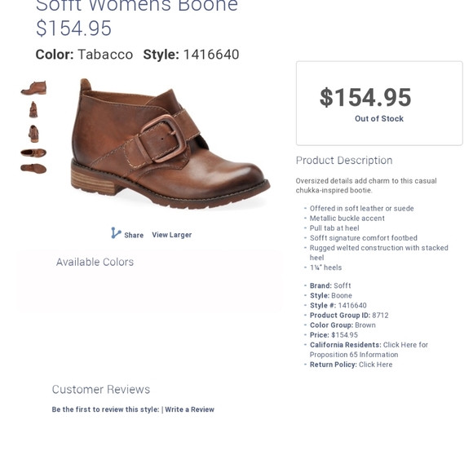Click the Brand Sofft detail line
473x473 pixels.
click(x=330, y=285)
